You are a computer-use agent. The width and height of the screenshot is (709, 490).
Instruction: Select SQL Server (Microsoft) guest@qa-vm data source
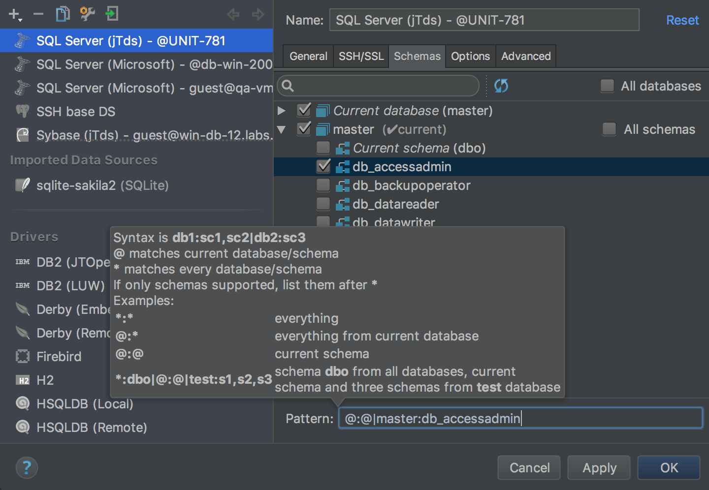point(136,88)
